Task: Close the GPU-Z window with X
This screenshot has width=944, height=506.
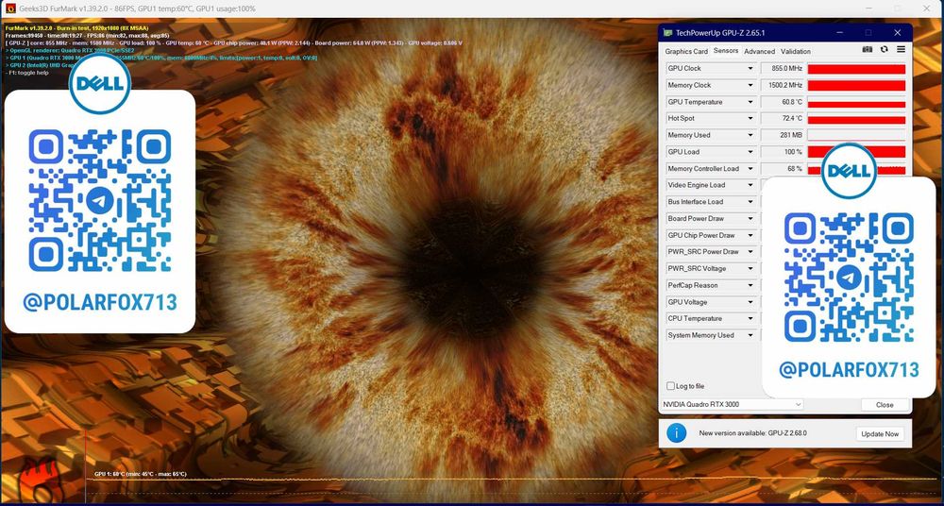Action: pos(897,32)
